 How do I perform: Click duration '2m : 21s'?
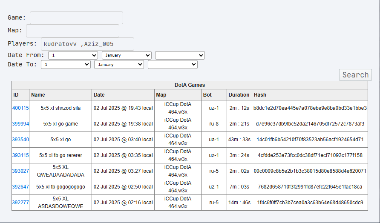pyautogui.click(x=239, y=124)
